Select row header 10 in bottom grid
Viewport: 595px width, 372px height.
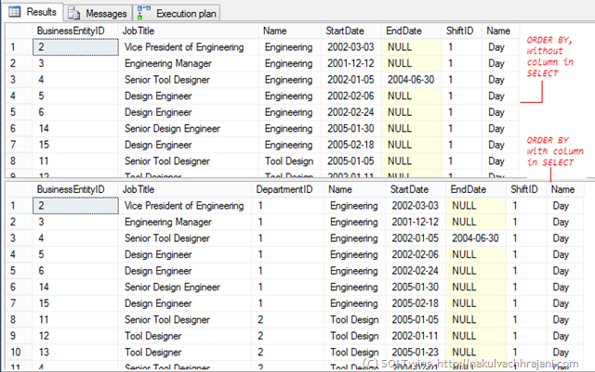(16, 352)
